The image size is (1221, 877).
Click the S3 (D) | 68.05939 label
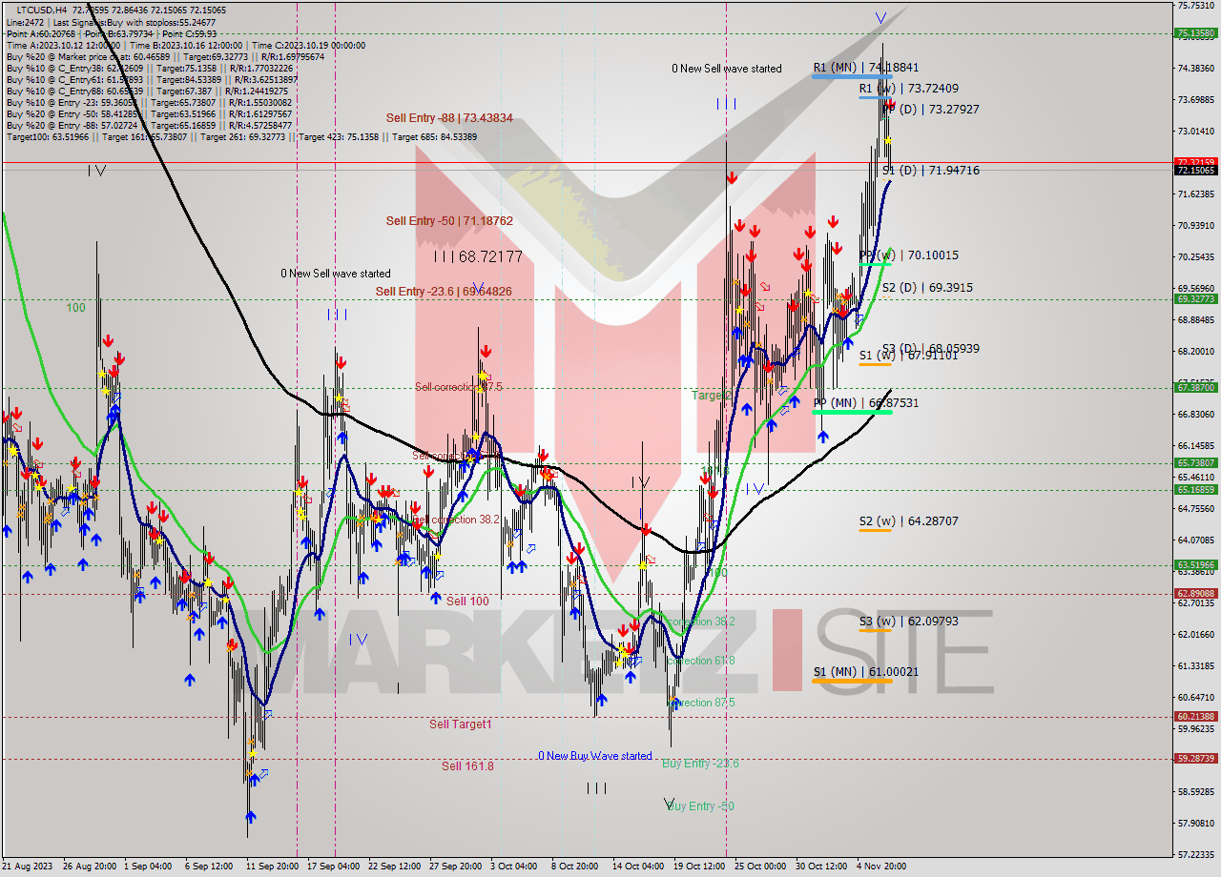point(930,349)
